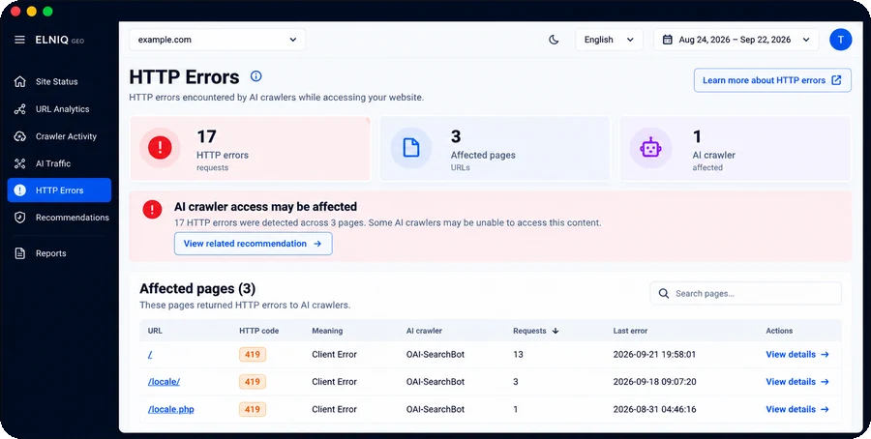This screenshot has width=871, height=439.
Task: View details for the / URL row
Action: click(x=797, y=355)
